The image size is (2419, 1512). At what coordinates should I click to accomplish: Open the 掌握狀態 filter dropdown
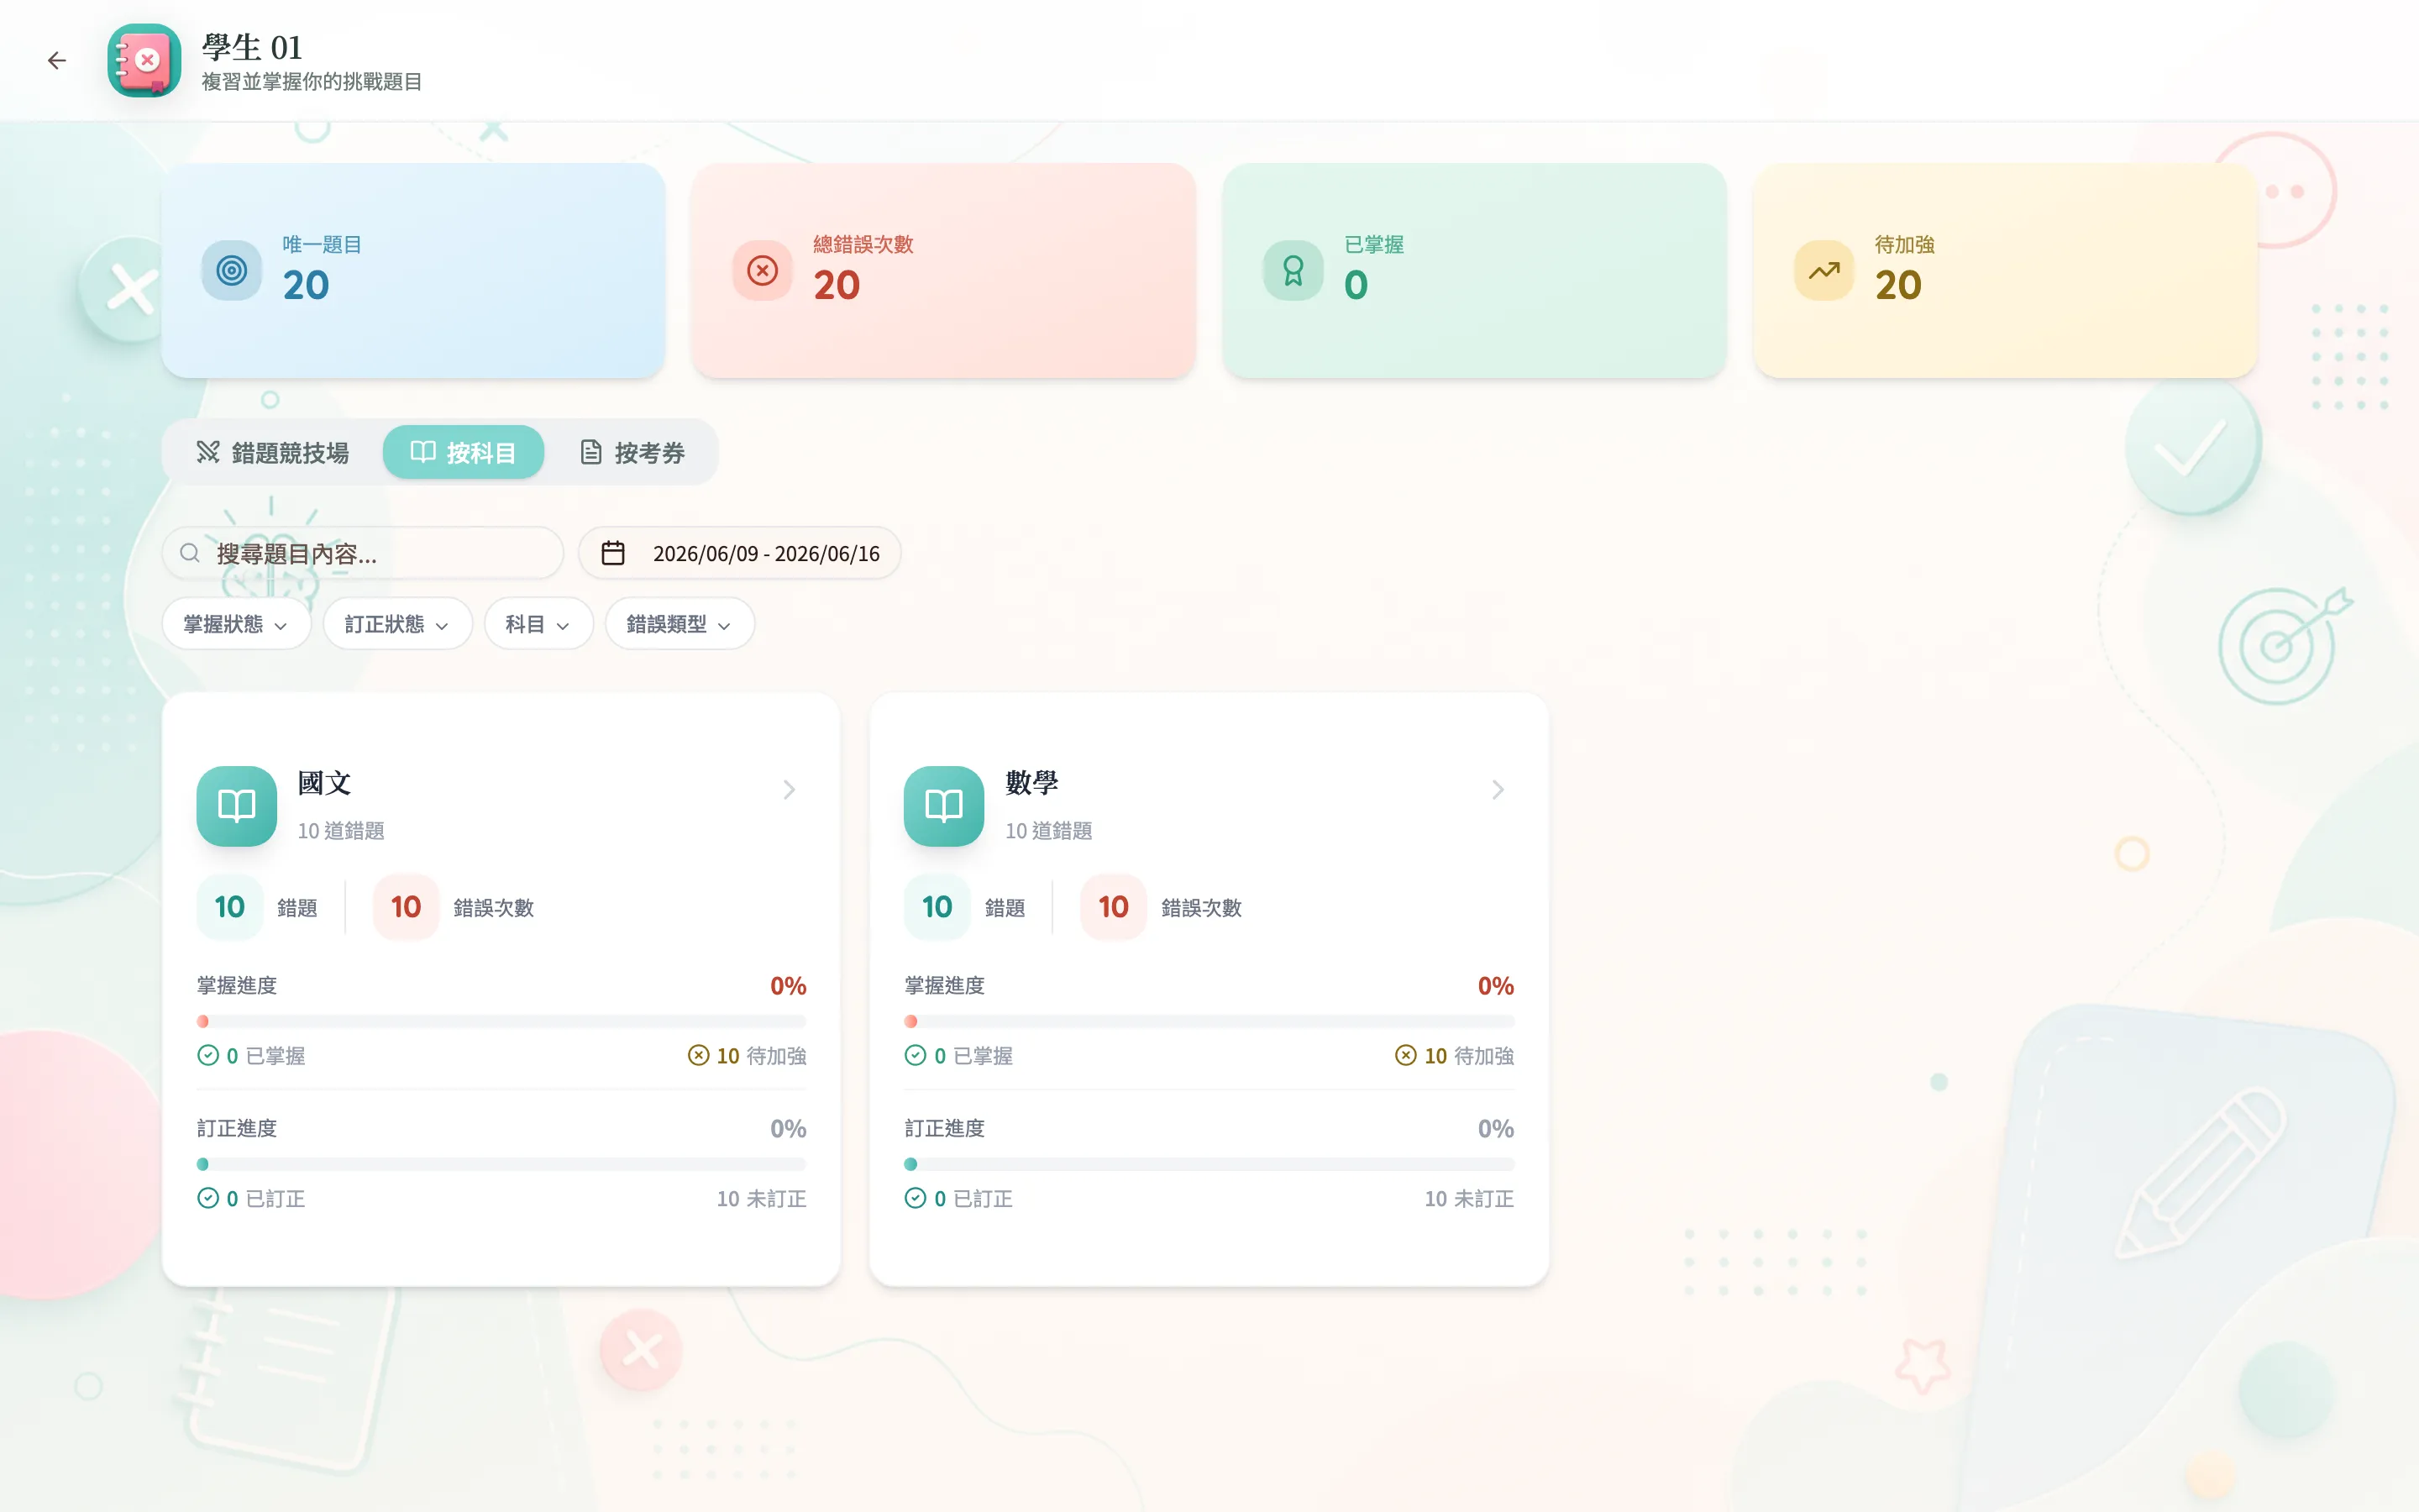coord(236,624)
